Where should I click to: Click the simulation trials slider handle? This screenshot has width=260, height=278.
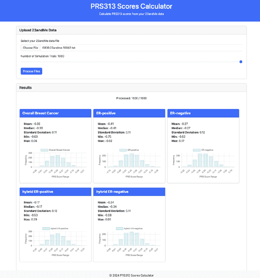[241, 62]
